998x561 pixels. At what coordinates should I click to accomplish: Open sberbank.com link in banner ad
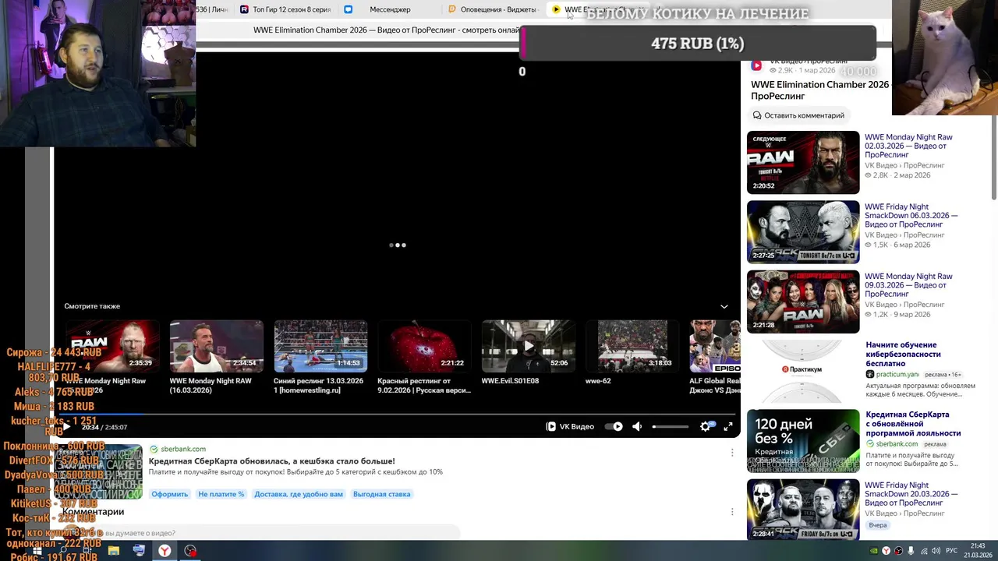[x=183, y=449]
